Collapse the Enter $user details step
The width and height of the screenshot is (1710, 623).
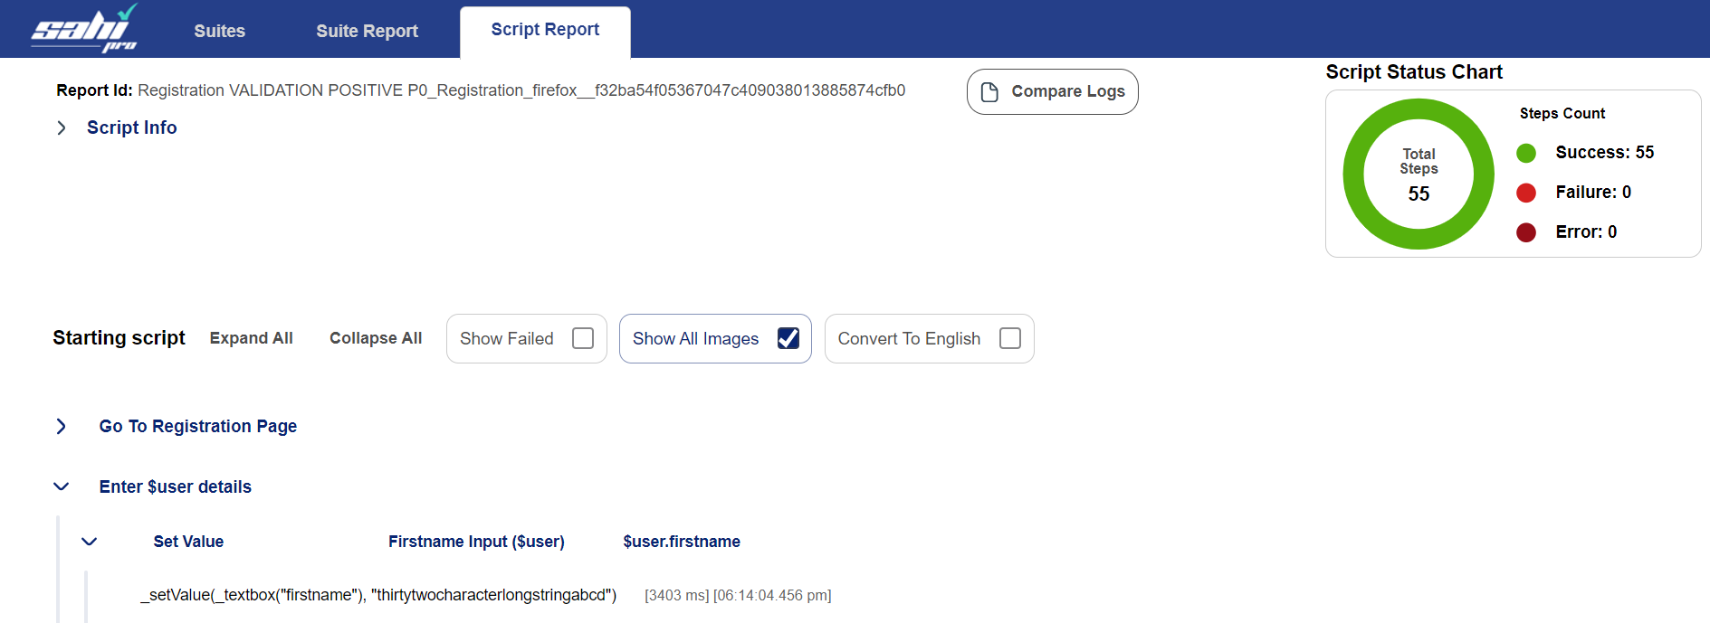(62, 486)
